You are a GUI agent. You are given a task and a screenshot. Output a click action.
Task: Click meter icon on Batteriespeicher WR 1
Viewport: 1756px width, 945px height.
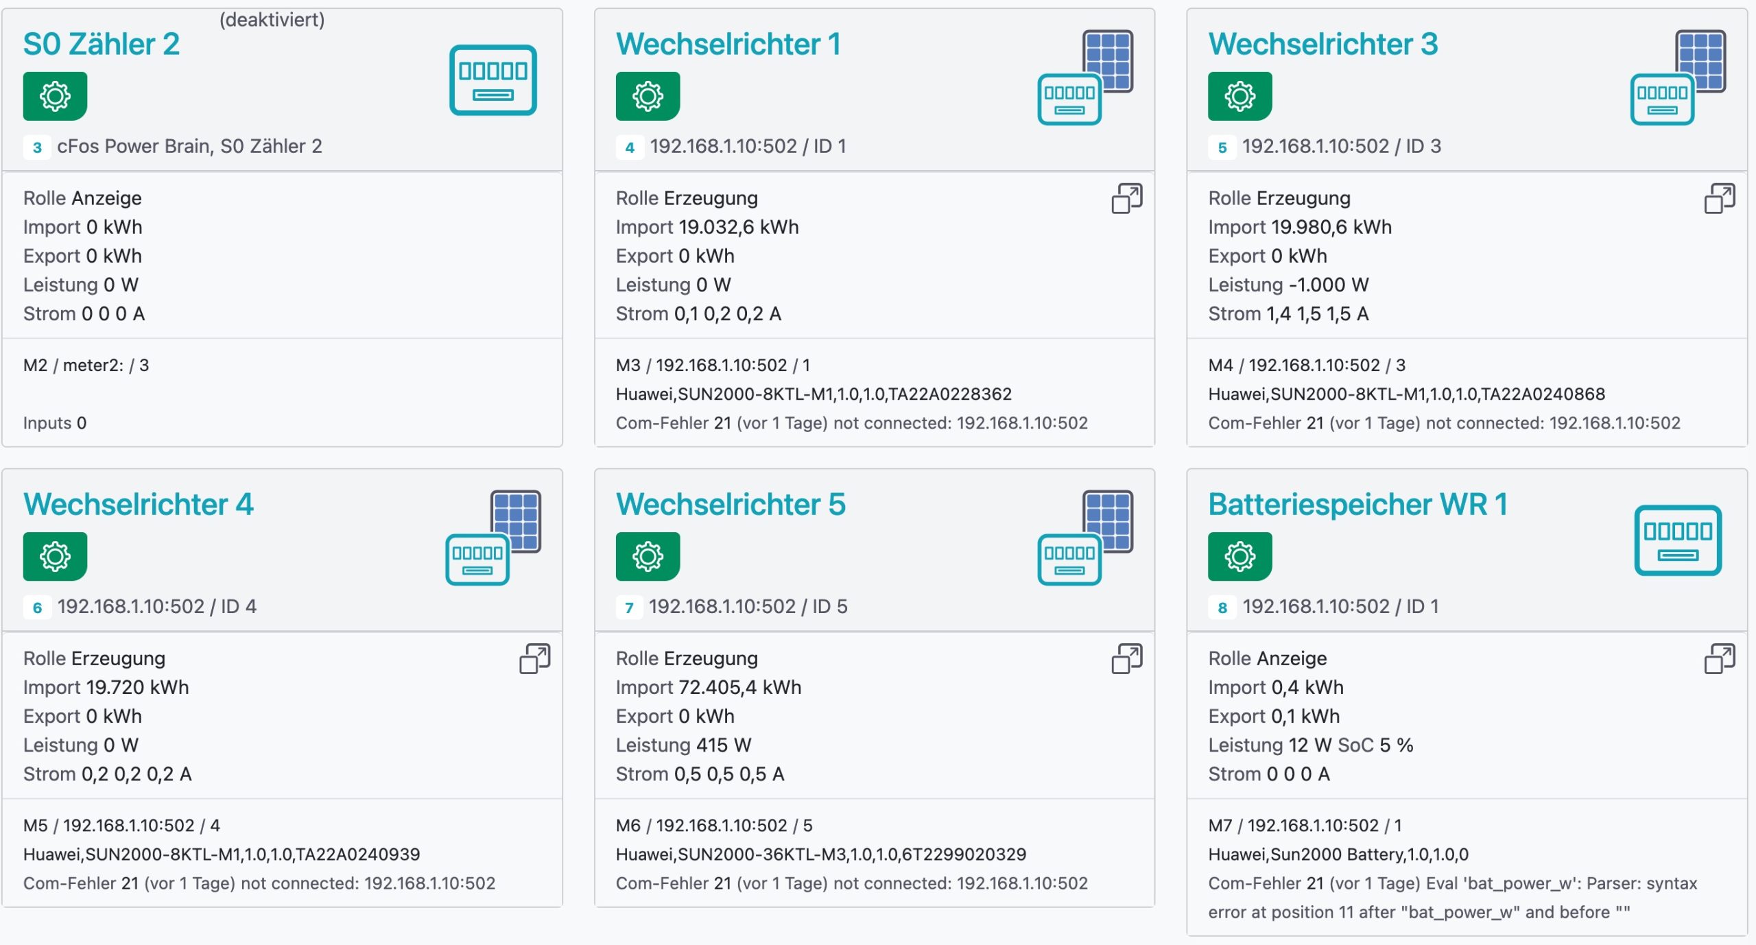[x=1677, y=540]
